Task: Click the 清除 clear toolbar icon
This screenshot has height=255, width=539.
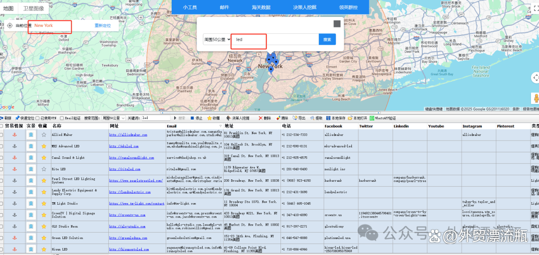Action: [x=278, y=118]
